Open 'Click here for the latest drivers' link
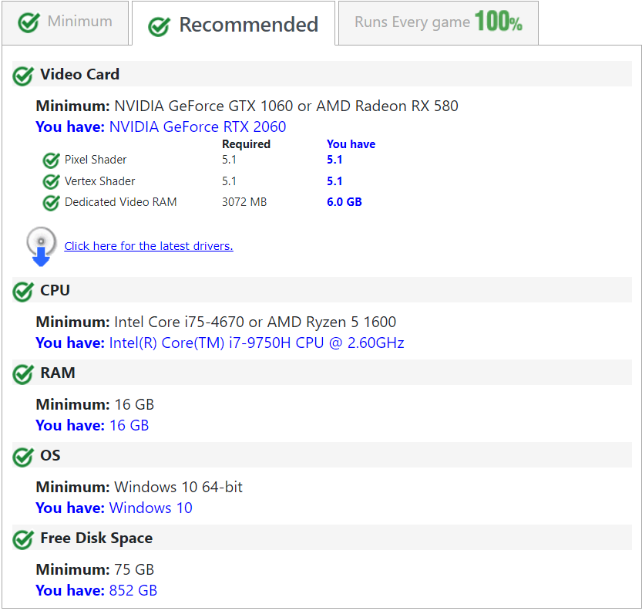This screenshot has width=642, height=611. point(149,246)
